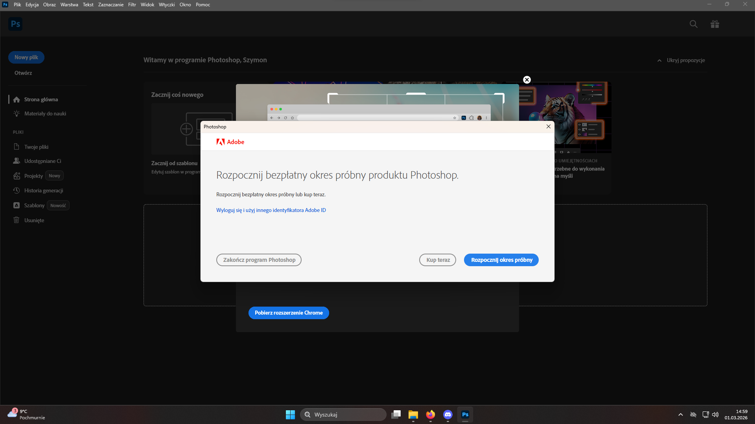The width and height of the screenshot is (755, 424).
Task: Click the Nowość badge next to Szablony
Action: pos(58,205)
